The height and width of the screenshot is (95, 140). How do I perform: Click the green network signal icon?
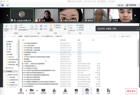7,5
